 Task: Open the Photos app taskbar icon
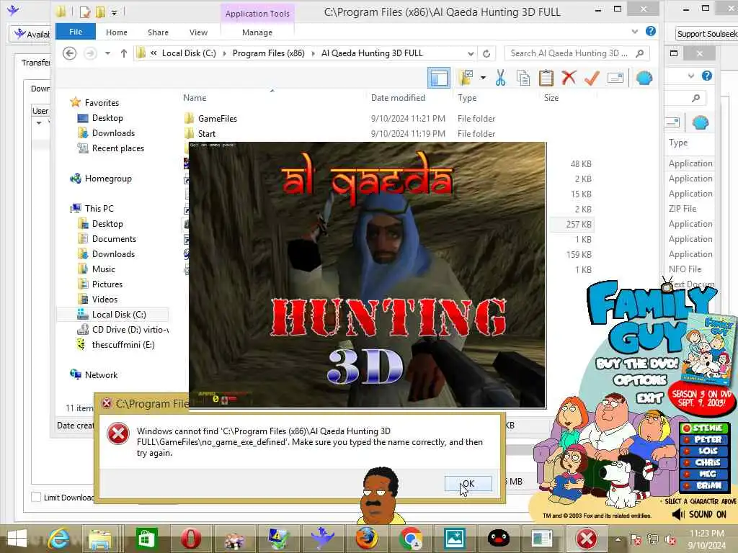click(454, 539)
